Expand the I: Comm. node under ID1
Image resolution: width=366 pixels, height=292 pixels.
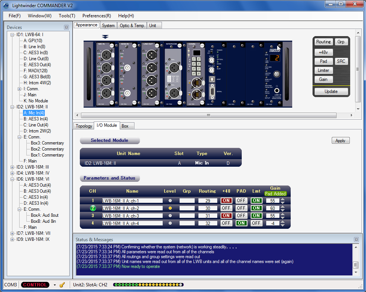(19, 89)
